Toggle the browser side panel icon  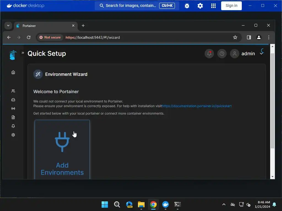[x=249, y=37]
